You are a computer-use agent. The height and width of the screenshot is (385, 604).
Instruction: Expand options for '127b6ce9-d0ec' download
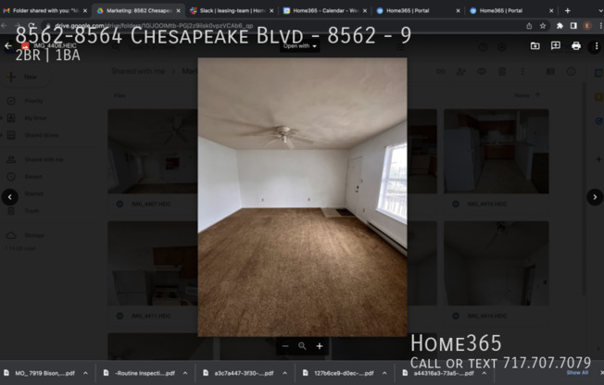coord(384,373)
